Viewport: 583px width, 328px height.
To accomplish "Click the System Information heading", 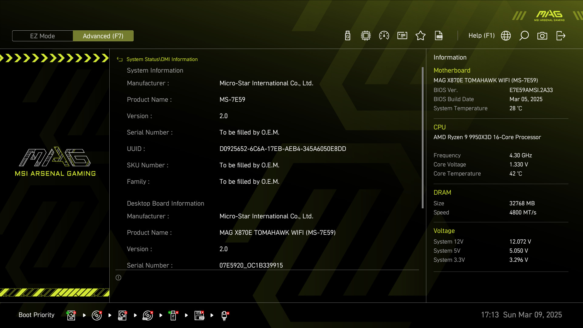I will [x=155, y=70].
